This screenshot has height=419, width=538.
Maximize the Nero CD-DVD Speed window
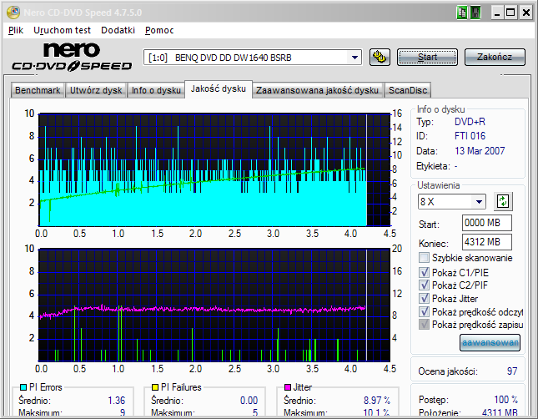coord(510,13)
